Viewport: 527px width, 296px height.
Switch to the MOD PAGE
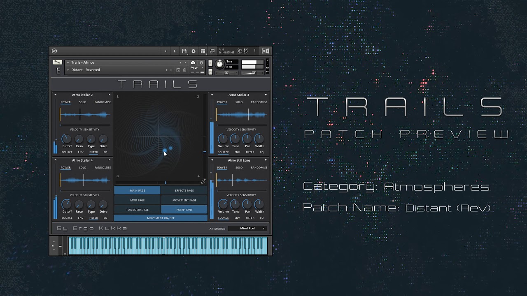pos(137,200)
